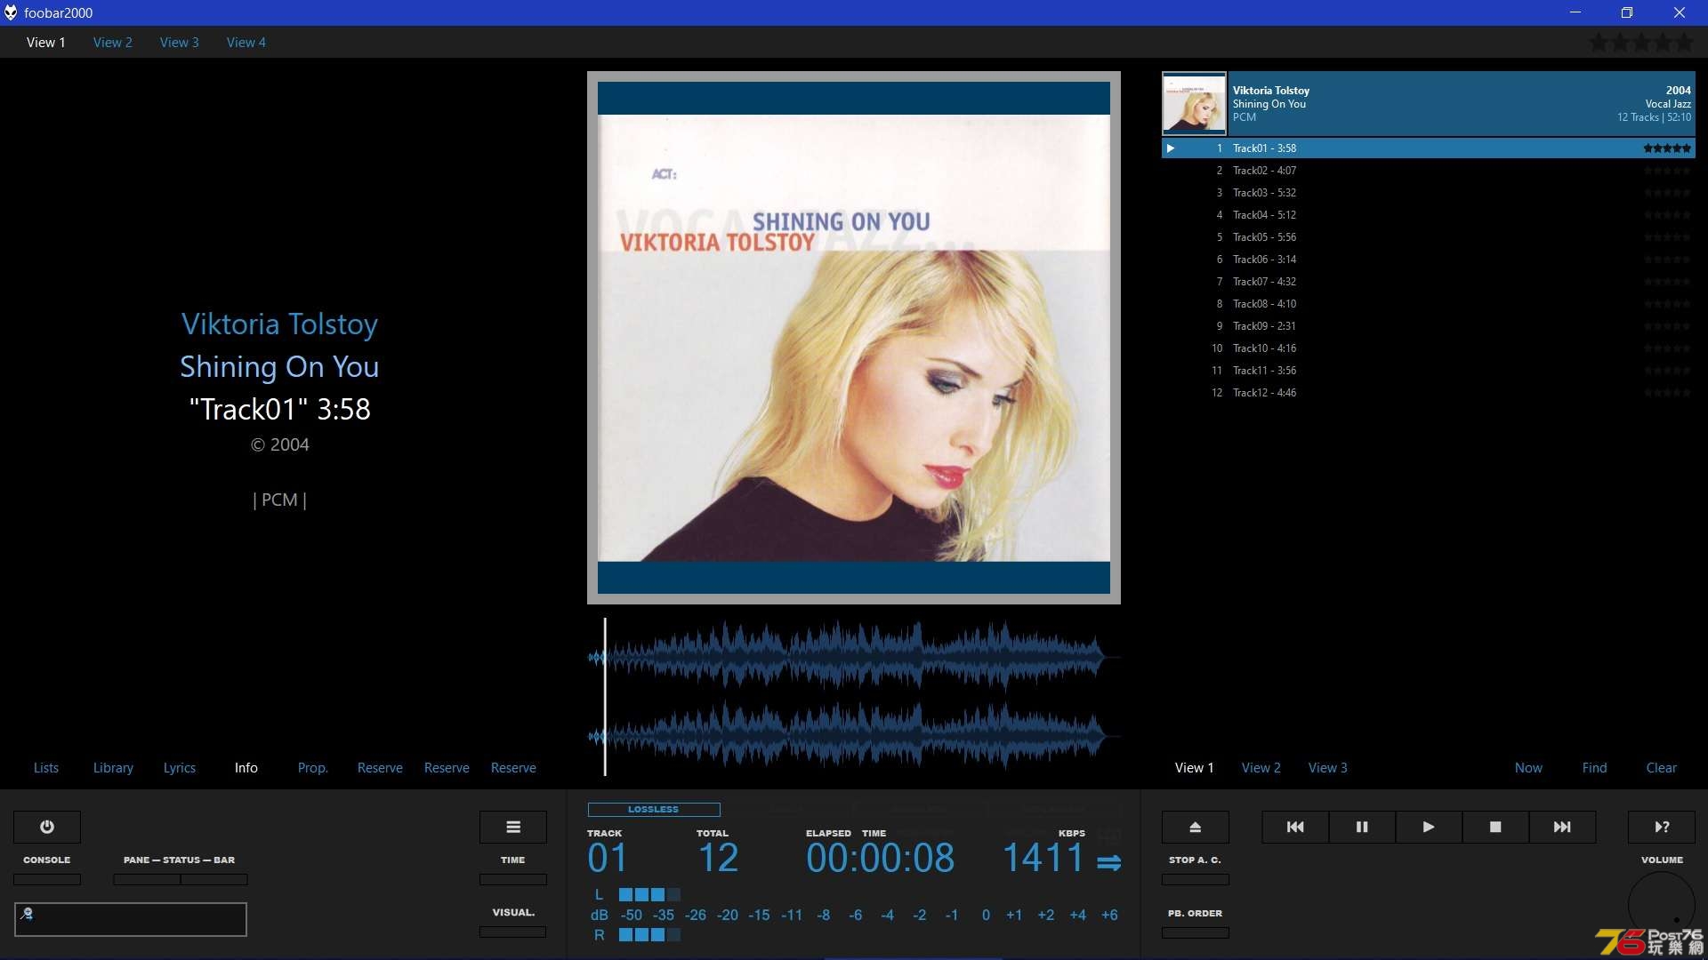Select Track11 - 3:56 in playlist
The height and width of the screenshot is (960, 1708).
[1429, 371]
